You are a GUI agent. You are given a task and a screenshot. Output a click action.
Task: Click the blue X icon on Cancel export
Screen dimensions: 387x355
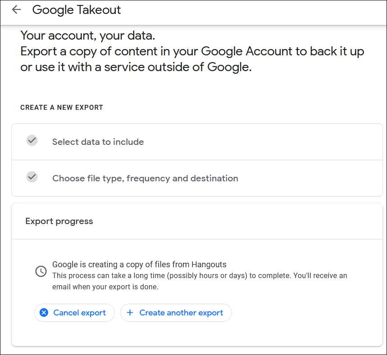coord(44,313)
